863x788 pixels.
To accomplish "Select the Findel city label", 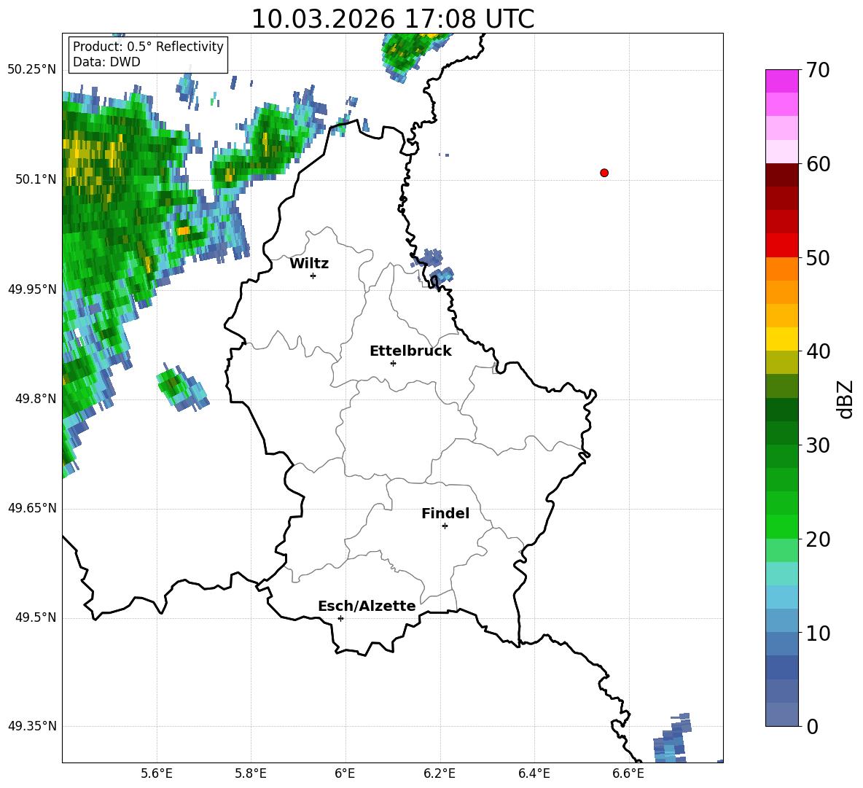I will pyautogui.click(x=445, y=513).
